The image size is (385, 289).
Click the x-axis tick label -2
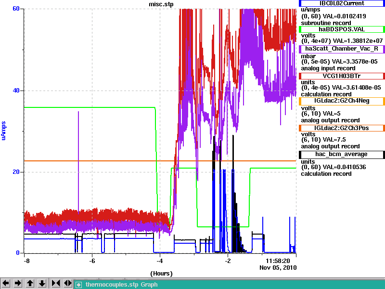[x=228, y=261]
